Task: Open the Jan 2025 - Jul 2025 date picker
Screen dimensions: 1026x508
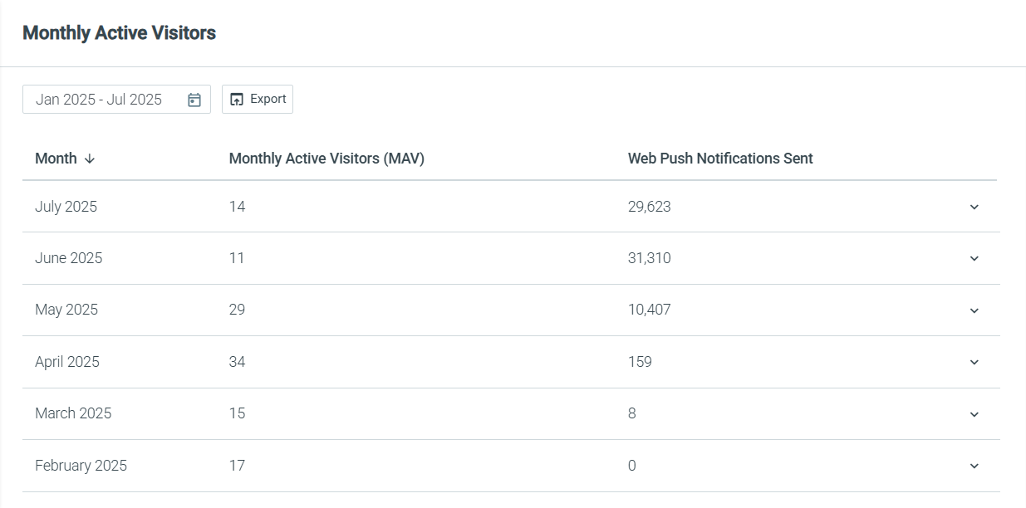Action: click(x=116, y=100)
